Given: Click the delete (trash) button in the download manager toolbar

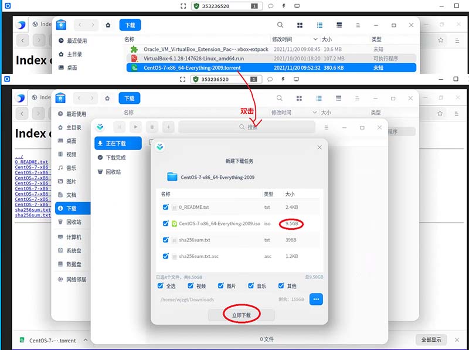Looking at the screenshot, I should point(152,127).
